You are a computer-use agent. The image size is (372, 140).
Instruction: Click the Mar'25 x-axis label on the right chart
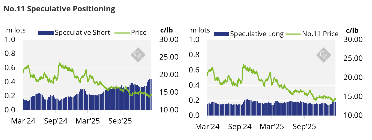pos(272,127)
